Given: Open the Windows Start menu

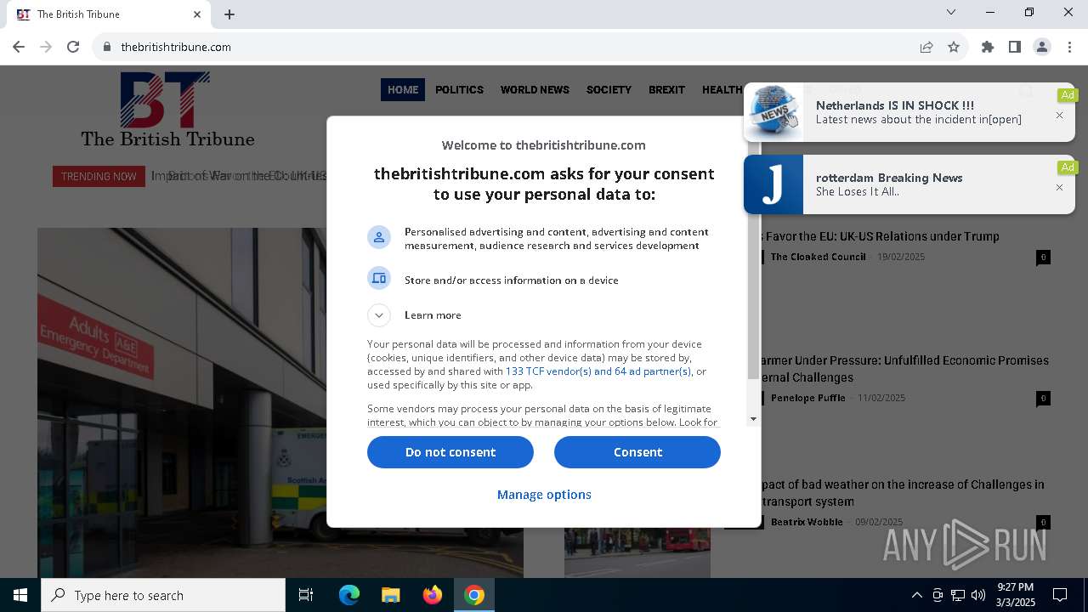Looking at the screenshot, I should coord(20,595).
